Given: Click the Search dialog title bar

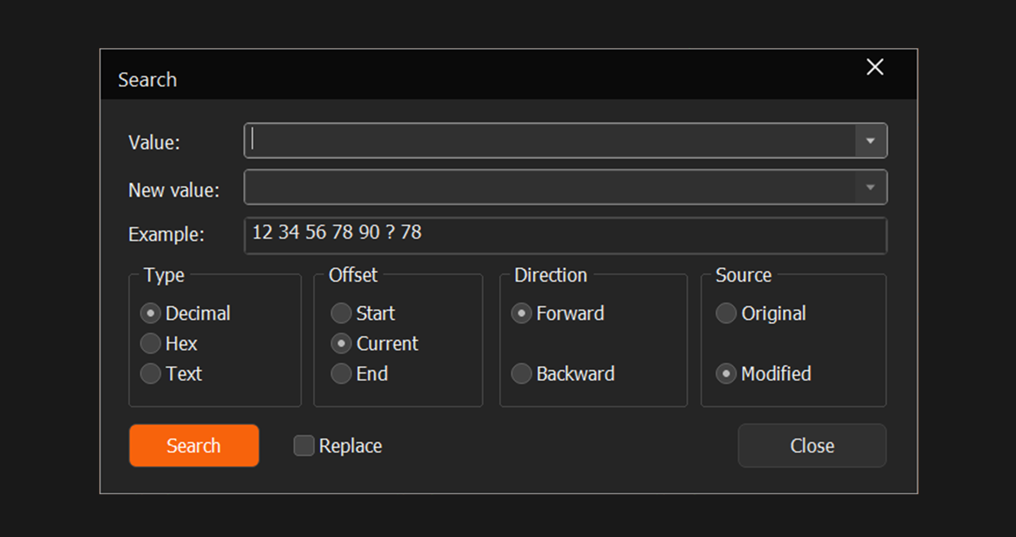Looking at the screenshot, I should pyautogui.click(x=457, y=76).
